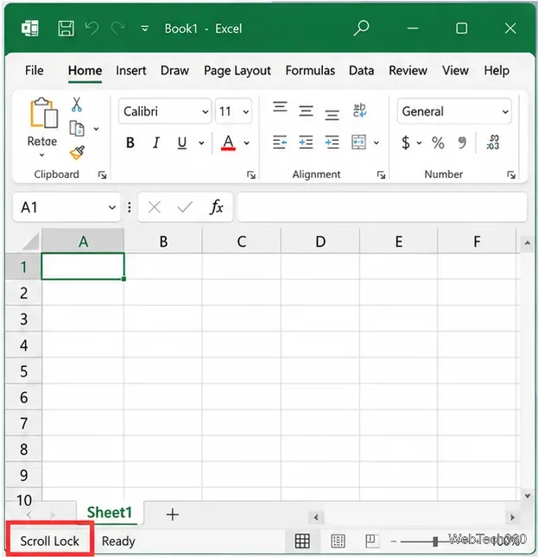Viewport: 538px width, 557px height.
Task: Toggle bold formatting
Action: tap(130, 142)
